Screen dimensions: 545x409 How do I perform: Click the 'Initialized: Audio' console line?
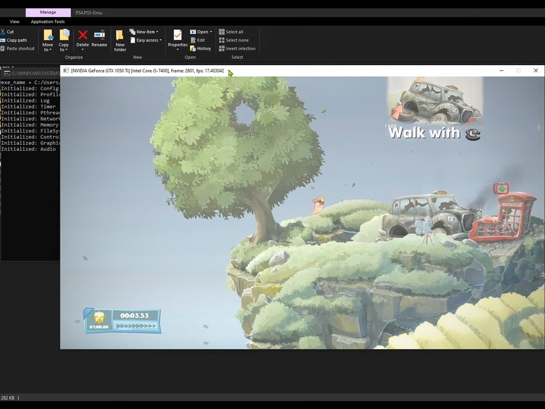point(29,149)
